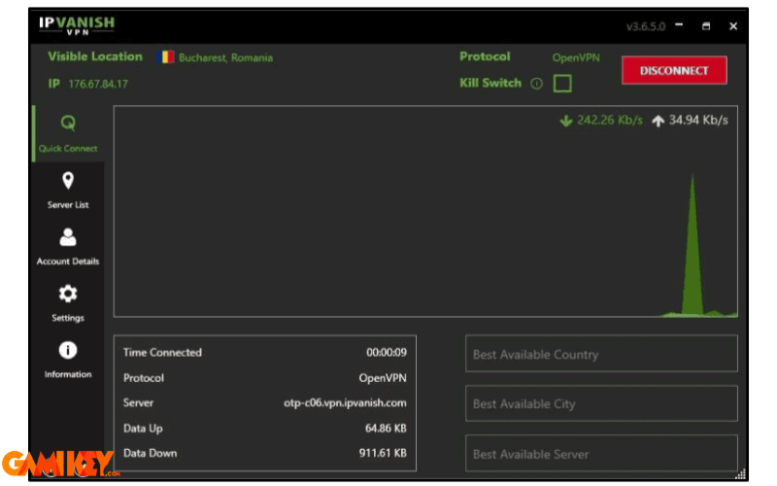Click the Visible Location label
Image resolution: width=777 pixels, height=486 pixels.
coord(95,56)
